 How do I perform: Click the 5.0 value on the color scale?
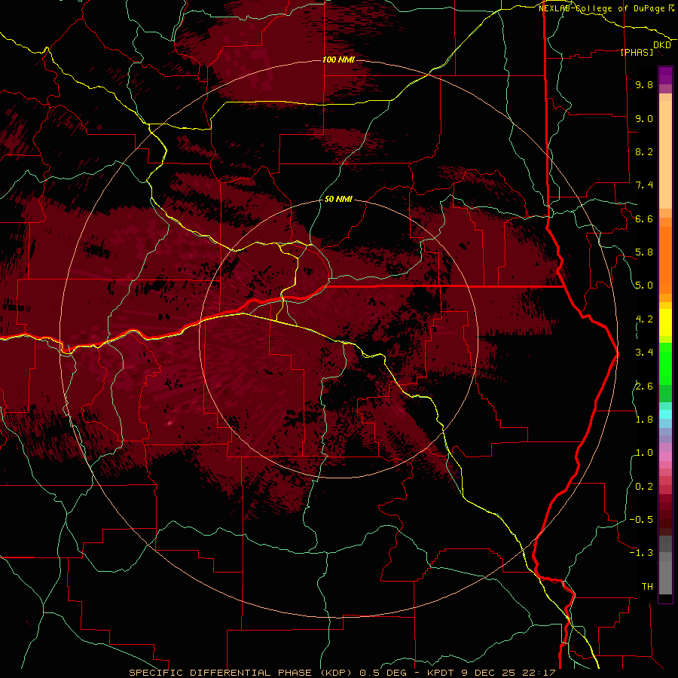tap(644, 286)
